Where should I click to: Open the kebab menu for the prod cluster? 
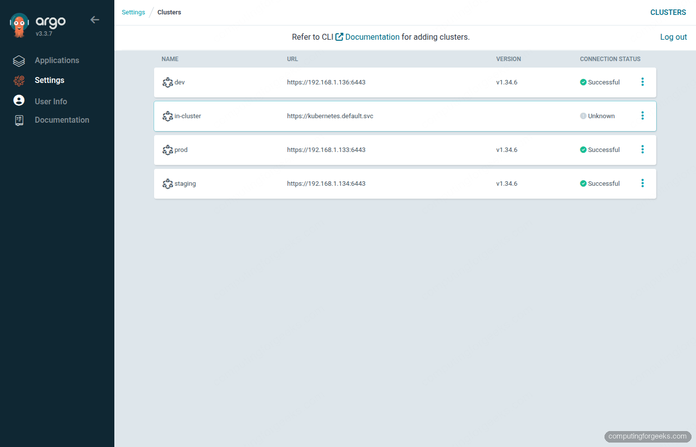tap(642, 149)
